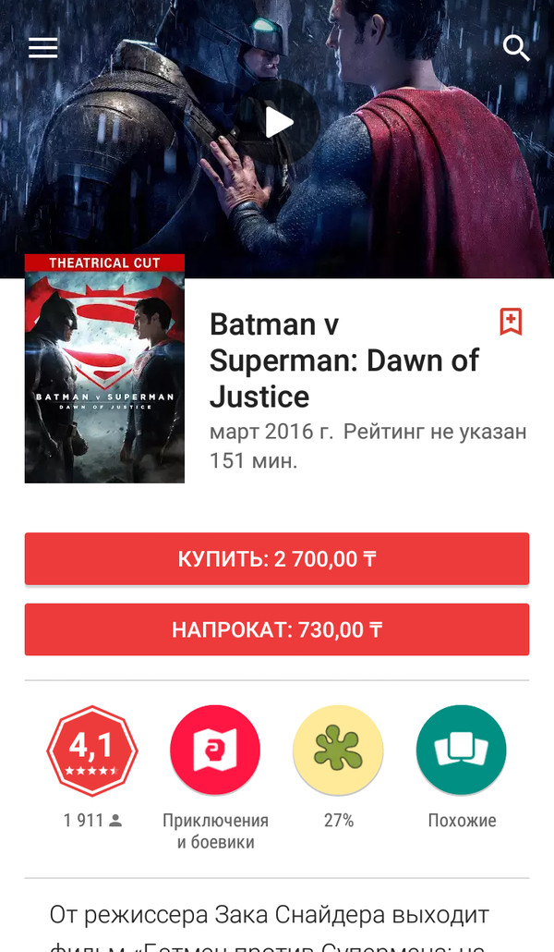Open the hamburger navigation menu

coord(43,47)
